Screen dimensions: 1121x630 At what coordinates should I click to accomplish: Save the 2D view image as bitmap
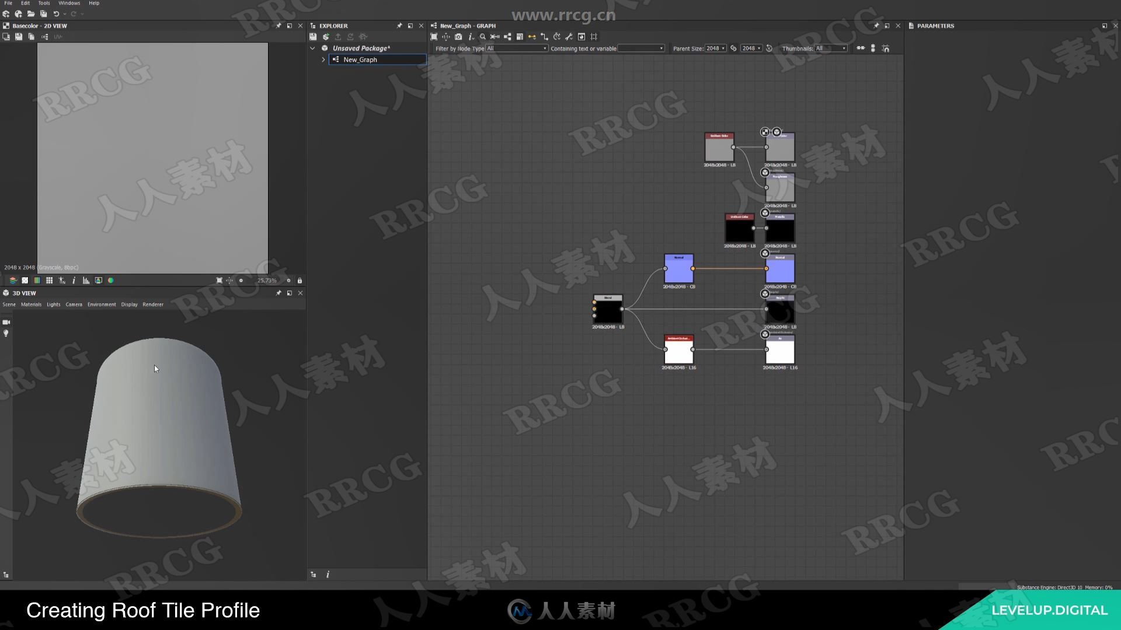coord(19,37)
